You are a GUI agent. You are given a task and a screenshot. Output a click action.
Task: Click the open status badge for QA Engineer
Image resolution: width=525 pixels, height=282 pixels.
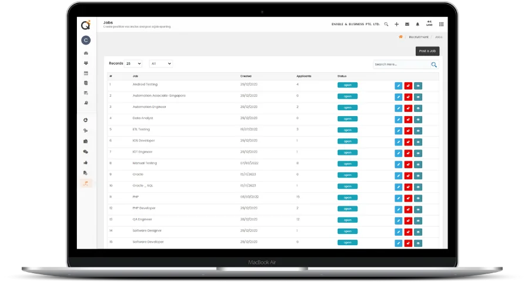[348, 220]
